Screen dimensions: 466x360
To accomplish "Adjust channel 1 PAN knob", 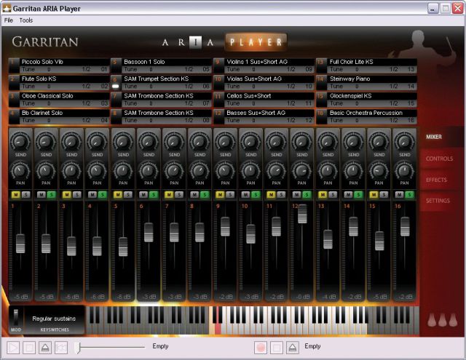I will 20,171.
